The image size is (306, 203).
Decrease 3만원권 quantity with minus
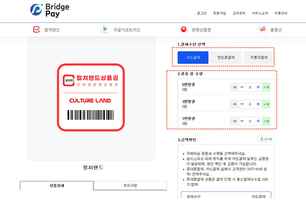[x=242, y=104]
